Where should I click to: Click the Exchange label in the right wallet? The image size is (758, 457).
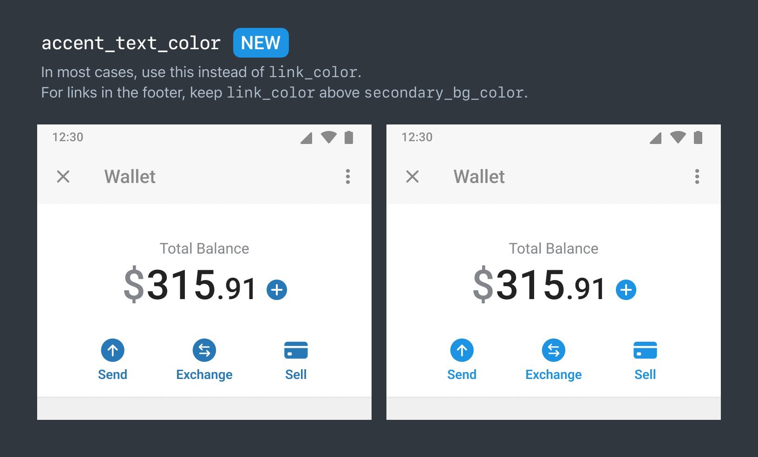[554, 375]
